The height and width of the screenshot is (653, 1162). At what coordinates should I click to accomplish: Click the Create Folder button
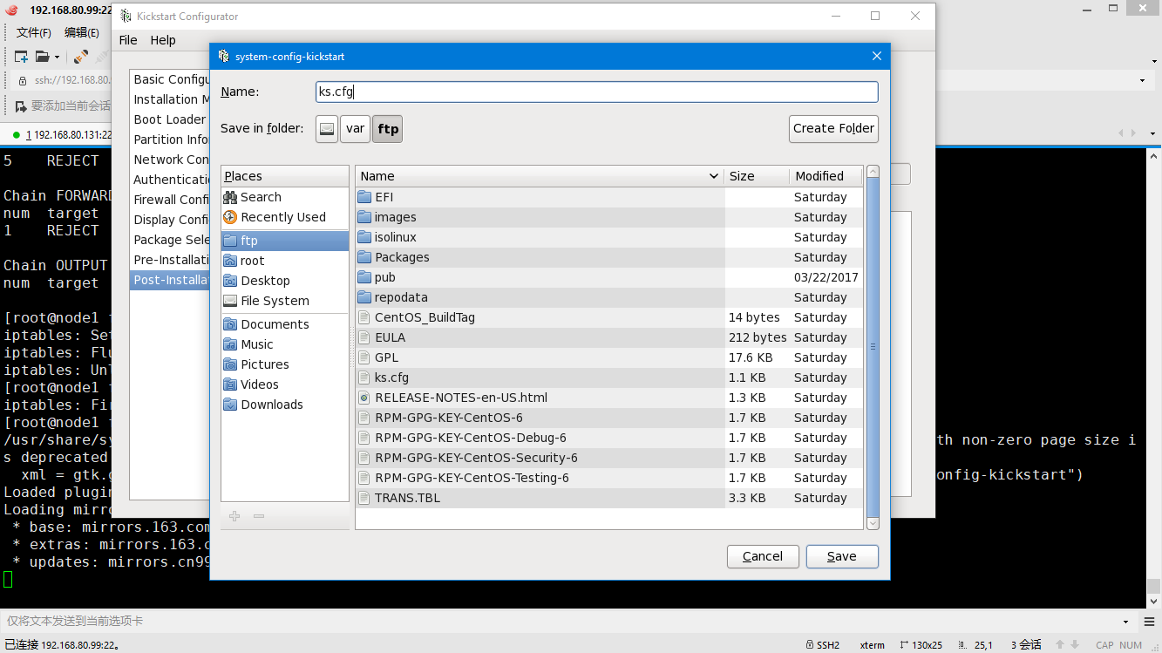pos(833,128)
